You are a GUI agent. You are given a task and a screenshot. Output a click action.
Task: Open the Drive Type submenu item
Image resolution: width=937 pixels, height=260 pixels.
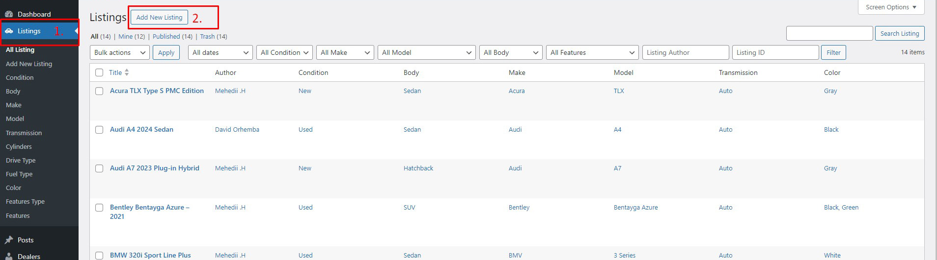(21, 160)
